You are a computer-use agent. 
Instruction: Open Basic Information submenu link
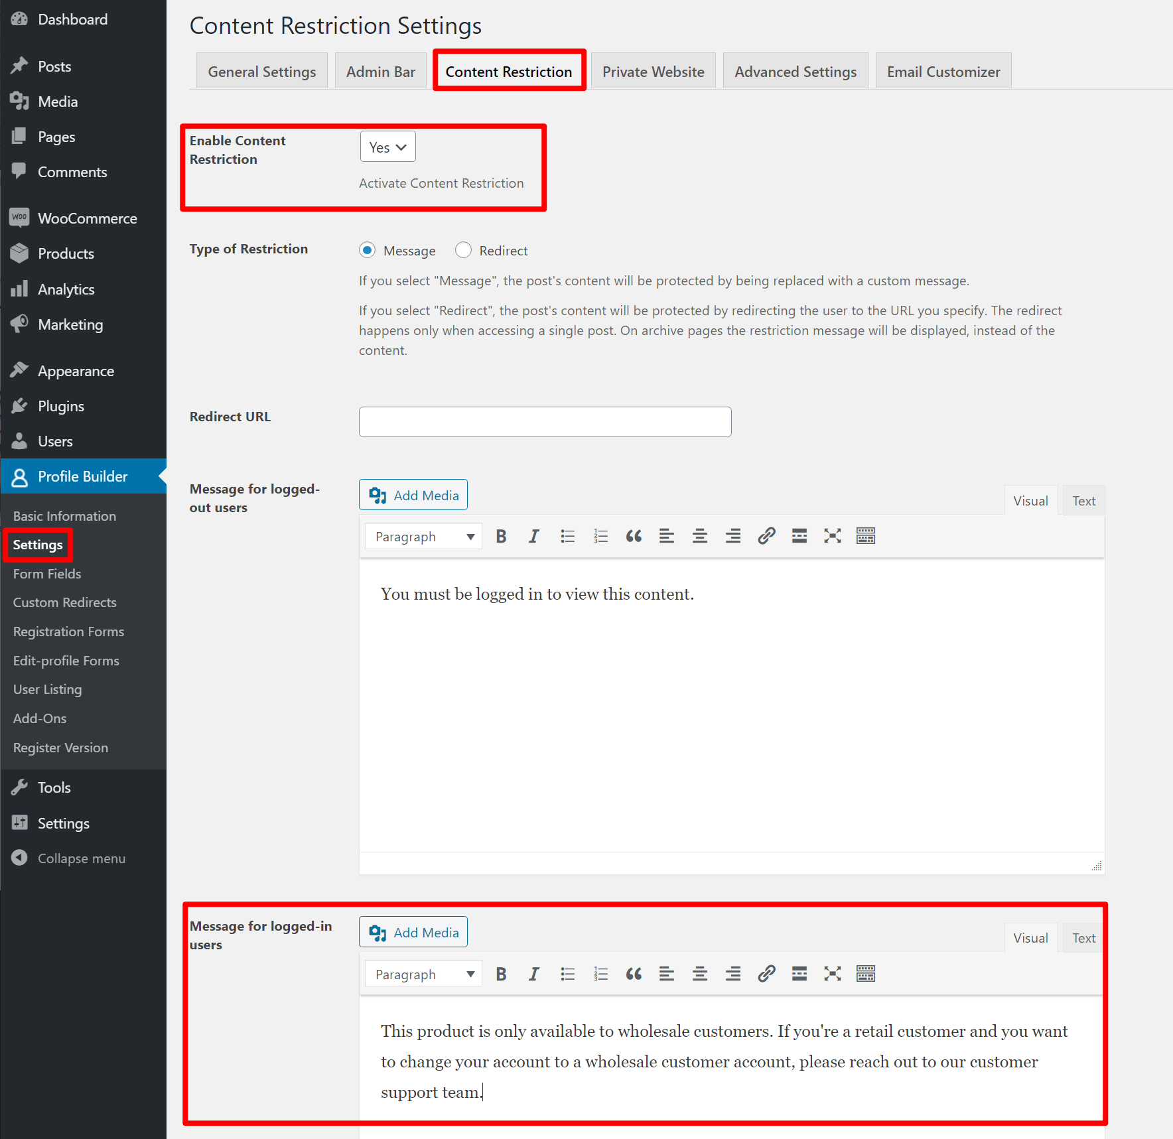pos(64,516)
